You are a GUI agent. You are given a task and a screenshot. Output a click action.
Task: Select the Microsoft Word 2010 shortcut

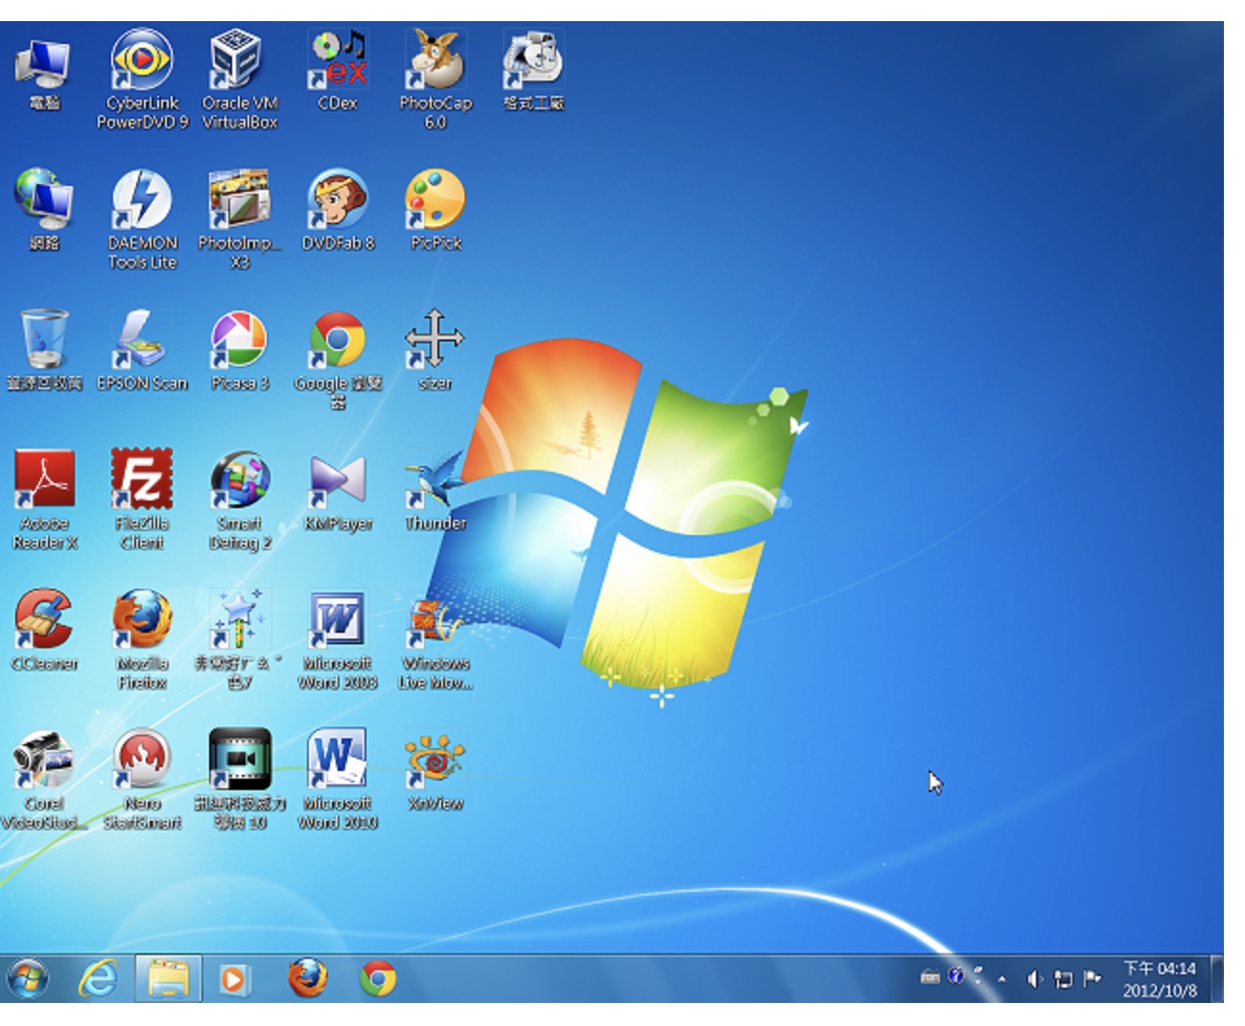[338, 780]
